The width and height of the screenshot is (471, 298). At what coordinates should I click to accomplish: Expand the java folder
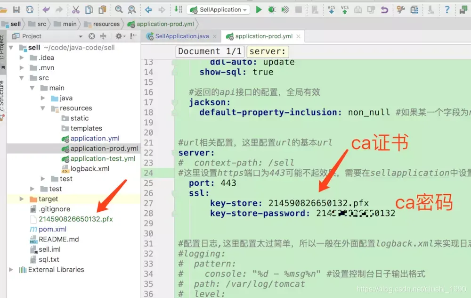coord(43,98)
